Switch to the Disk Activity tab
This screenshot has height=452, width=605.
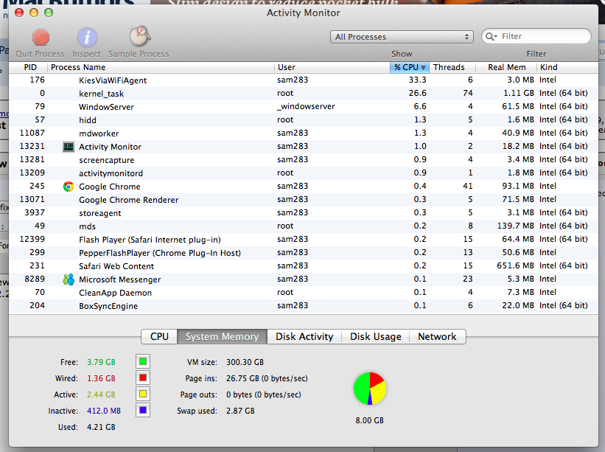coord(304,336)
